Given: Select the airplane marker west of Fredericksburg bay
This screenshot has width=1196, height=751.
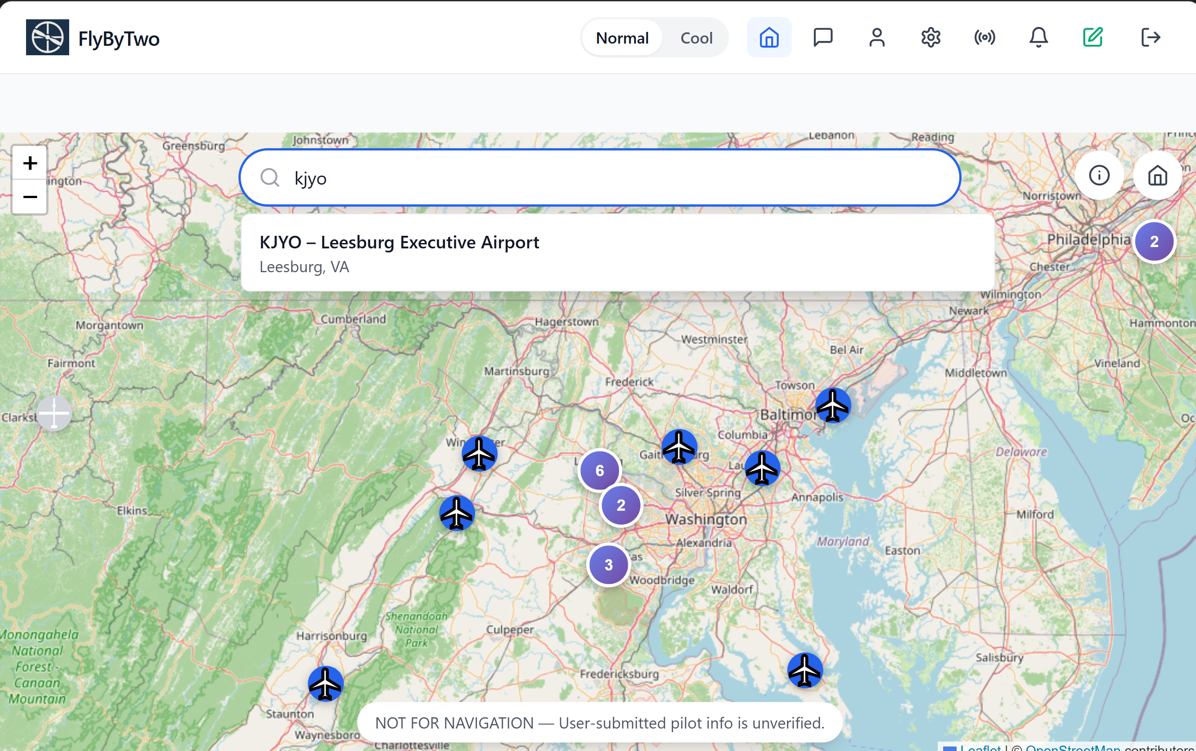Looking at the screenshot, I should click(805, 670).
